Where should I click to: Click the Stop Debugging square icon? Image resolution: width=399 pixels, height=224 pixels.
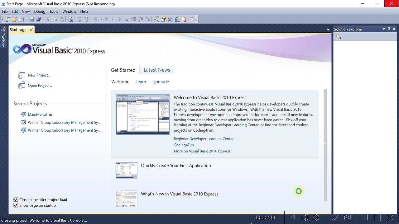127,19
